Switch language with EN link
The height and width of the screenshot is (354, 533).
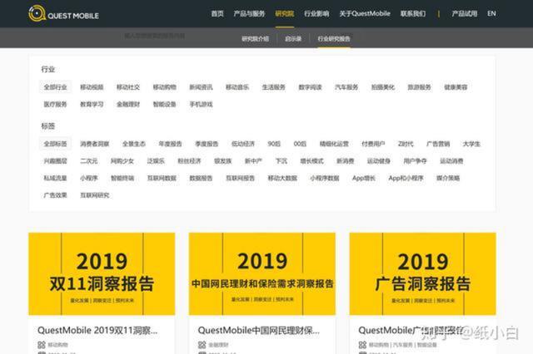[x=491, y=13]
